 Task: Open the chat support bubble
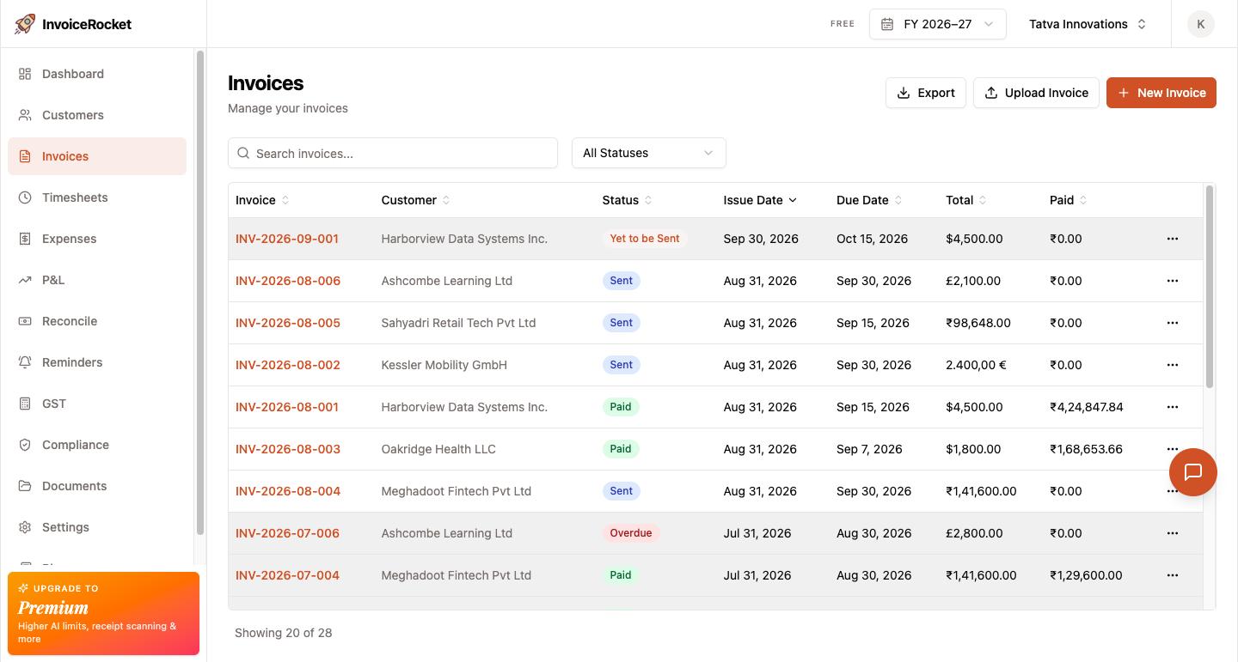(x=1193, y=472)
